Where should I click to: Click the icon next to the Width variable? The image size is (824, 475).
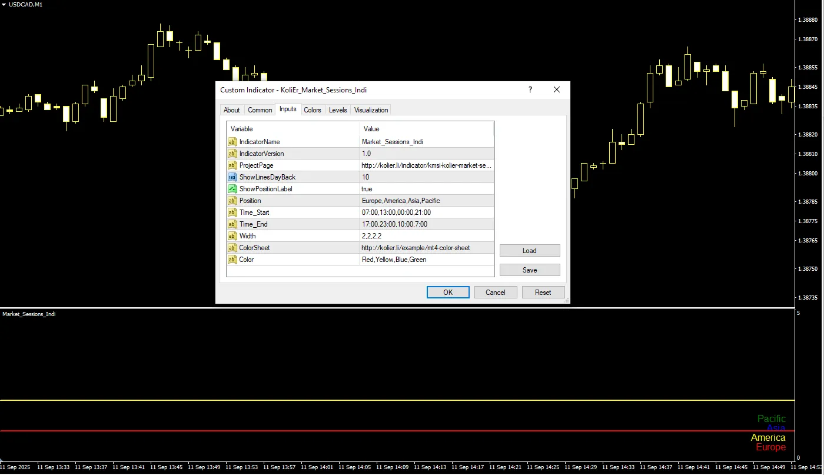click(232, 236)
